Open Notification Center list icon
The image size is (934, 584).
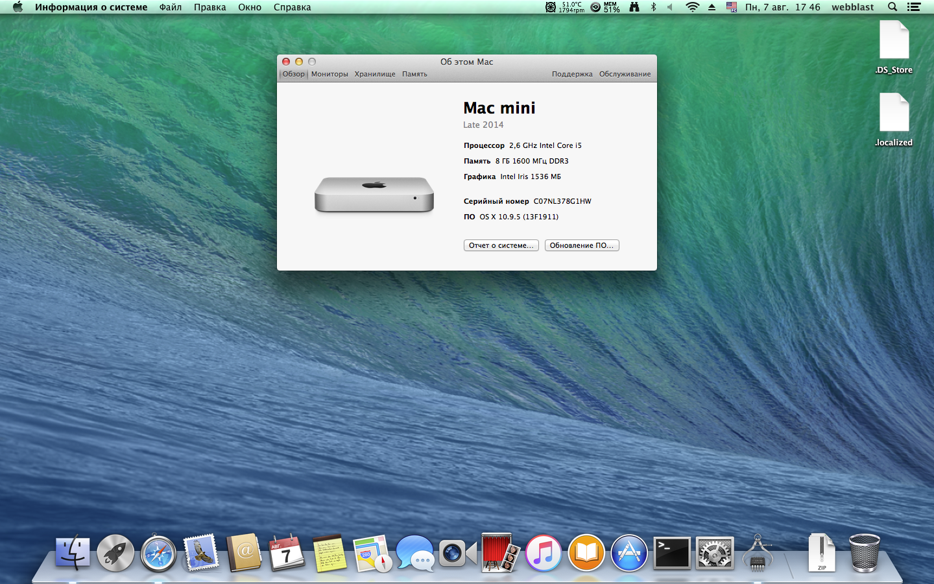coord(914,7)
